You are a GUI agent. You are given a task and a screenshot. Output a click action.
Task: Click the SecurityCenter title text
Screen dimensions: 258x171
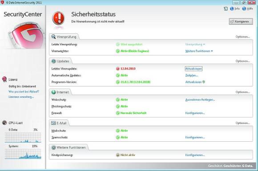tap(23, 14)
